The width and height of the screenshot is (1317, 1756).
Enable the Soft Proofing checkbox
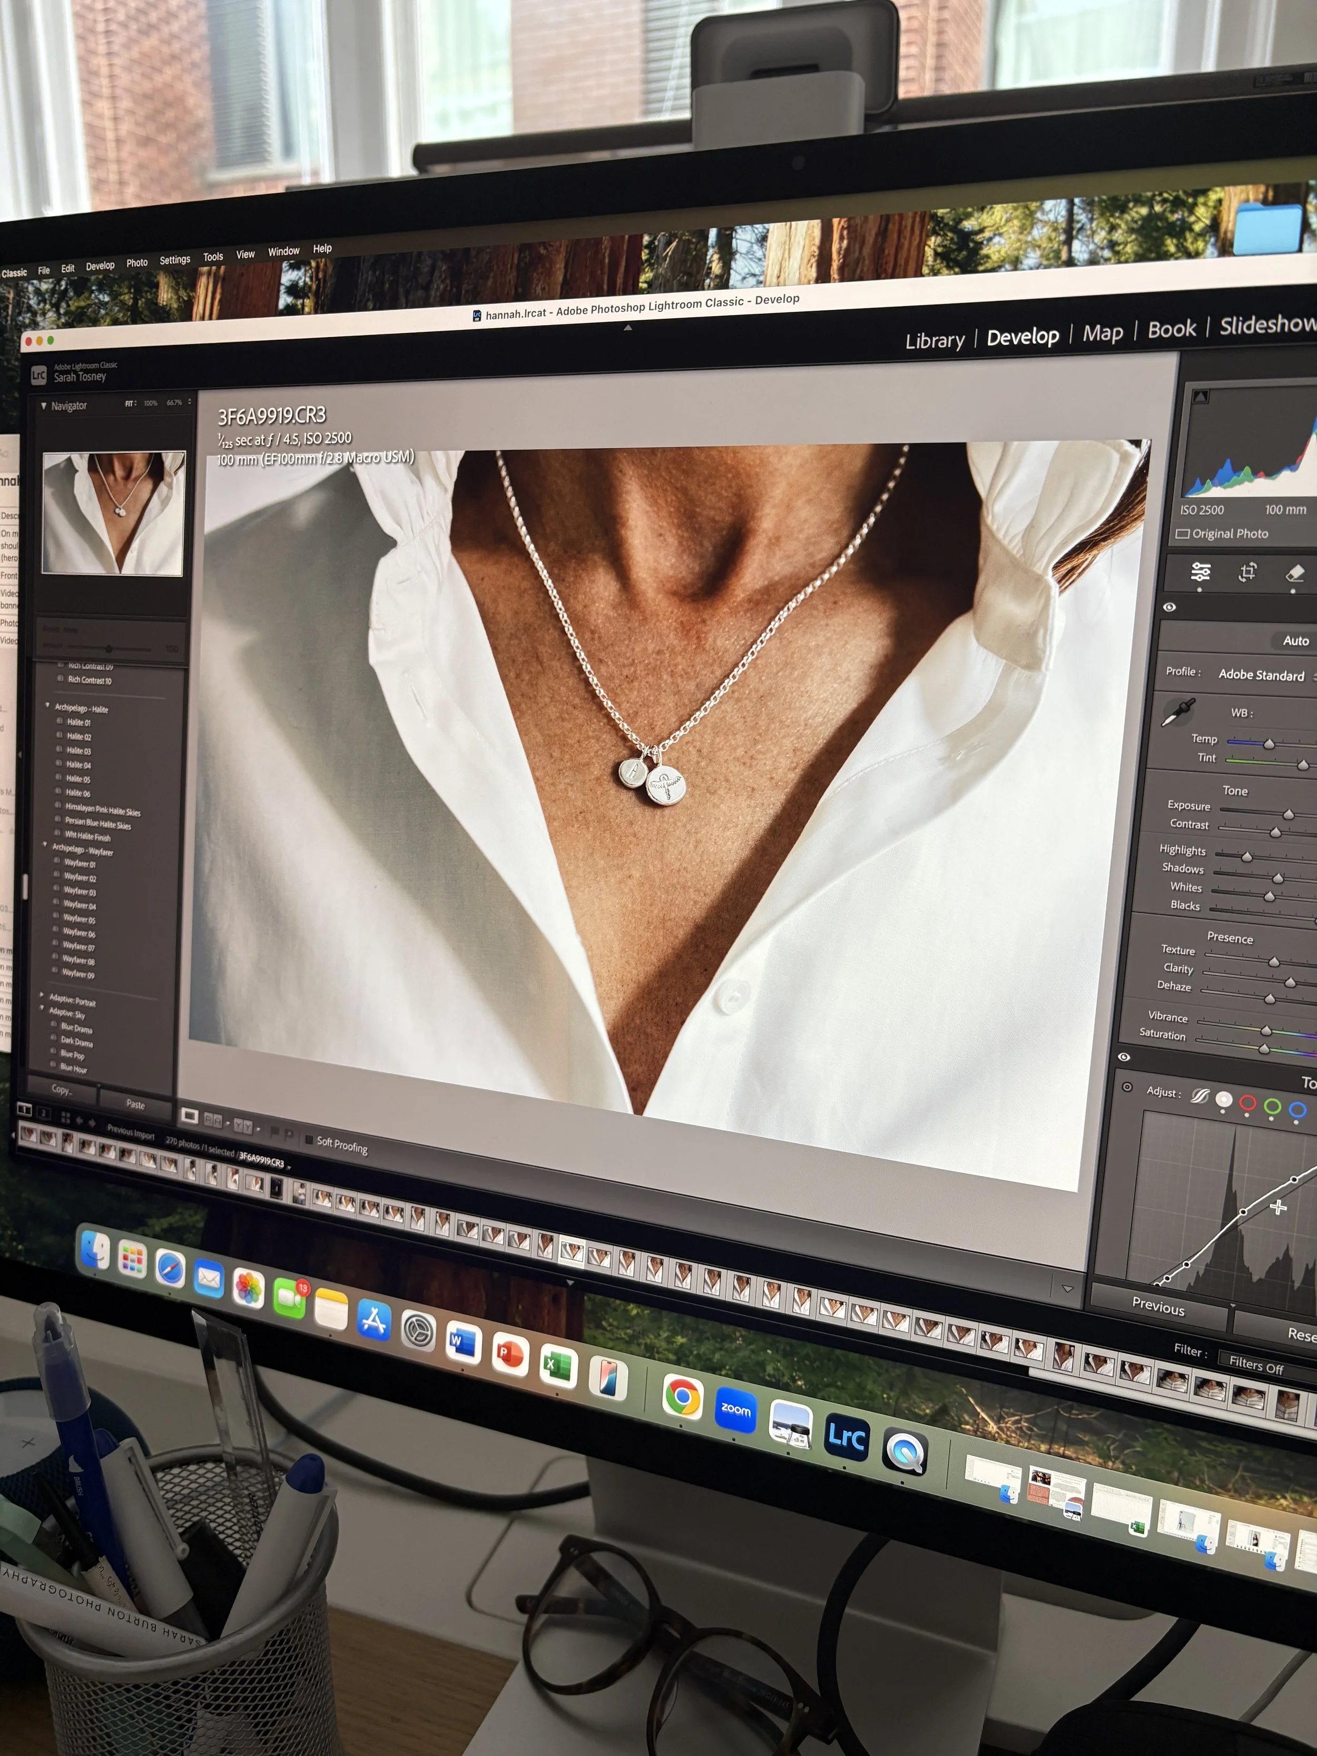point(310,1139)
